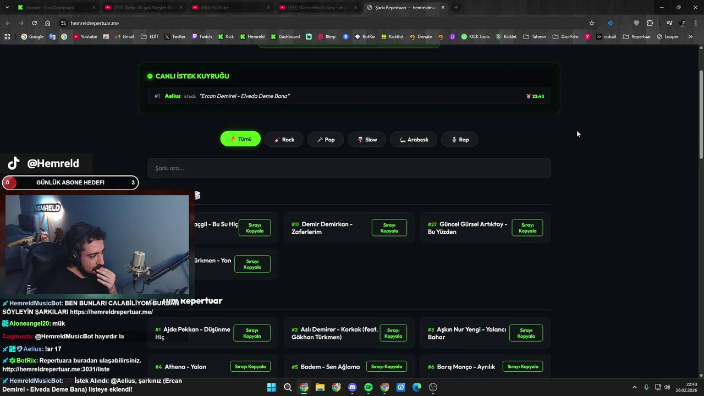Open the Looper bookmark
Screen dimensions: 704x396
tap(668, 37)
